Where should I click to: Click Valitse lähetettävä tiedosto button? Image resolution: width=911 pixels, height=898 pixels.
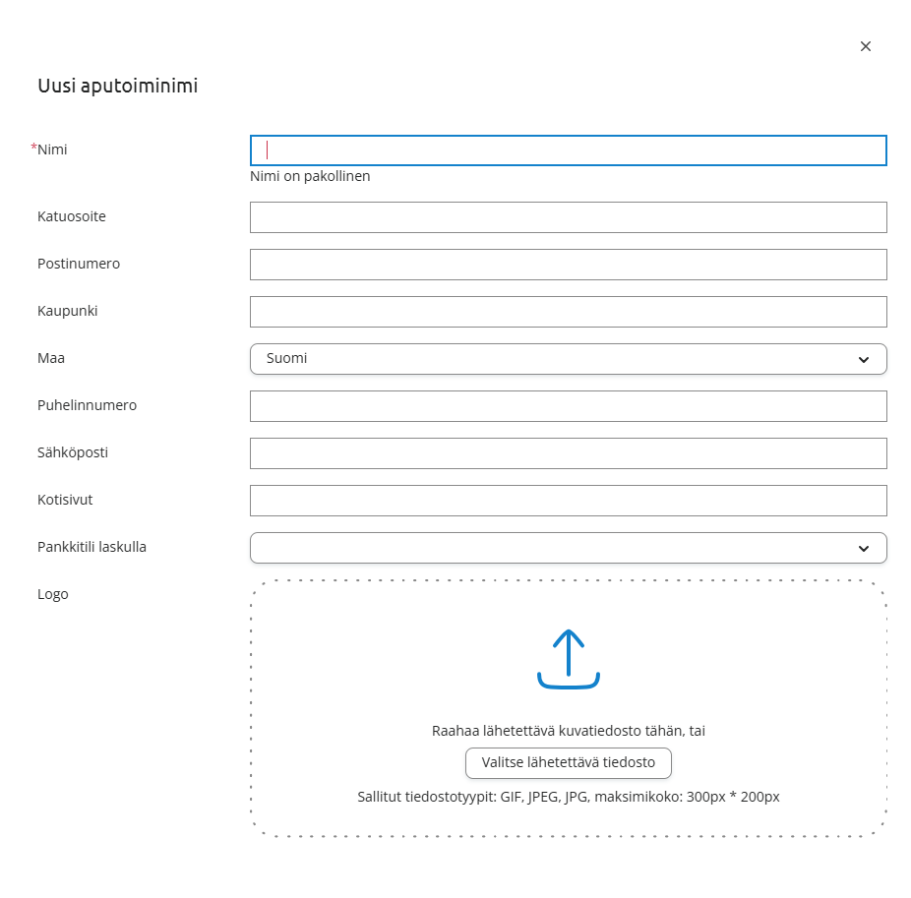coord(569,762)
